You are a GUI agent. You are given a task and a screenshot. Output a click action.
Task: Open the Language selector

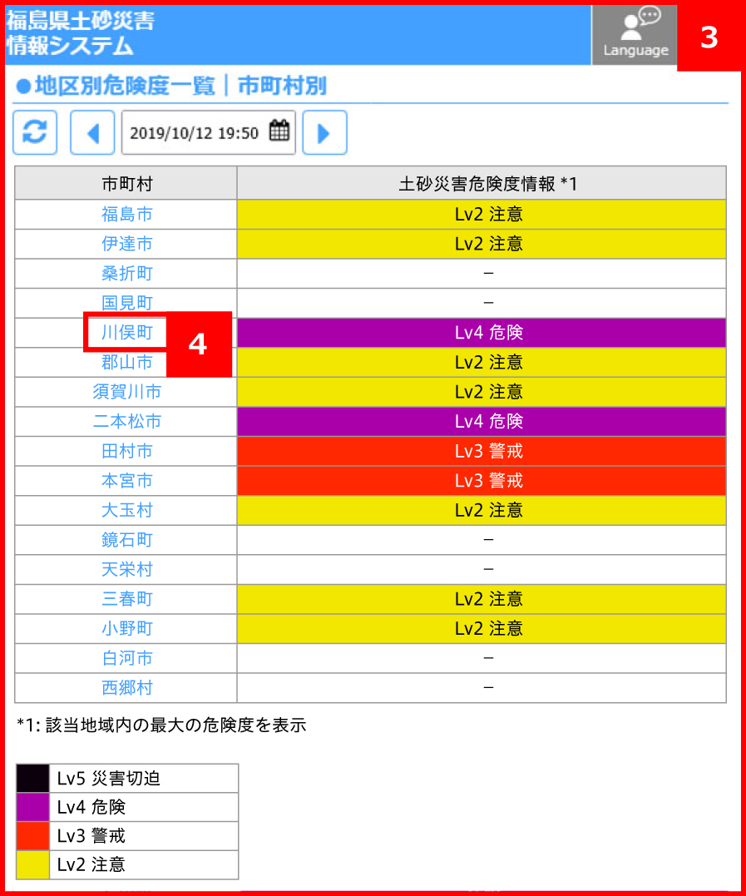click(635, 35)
